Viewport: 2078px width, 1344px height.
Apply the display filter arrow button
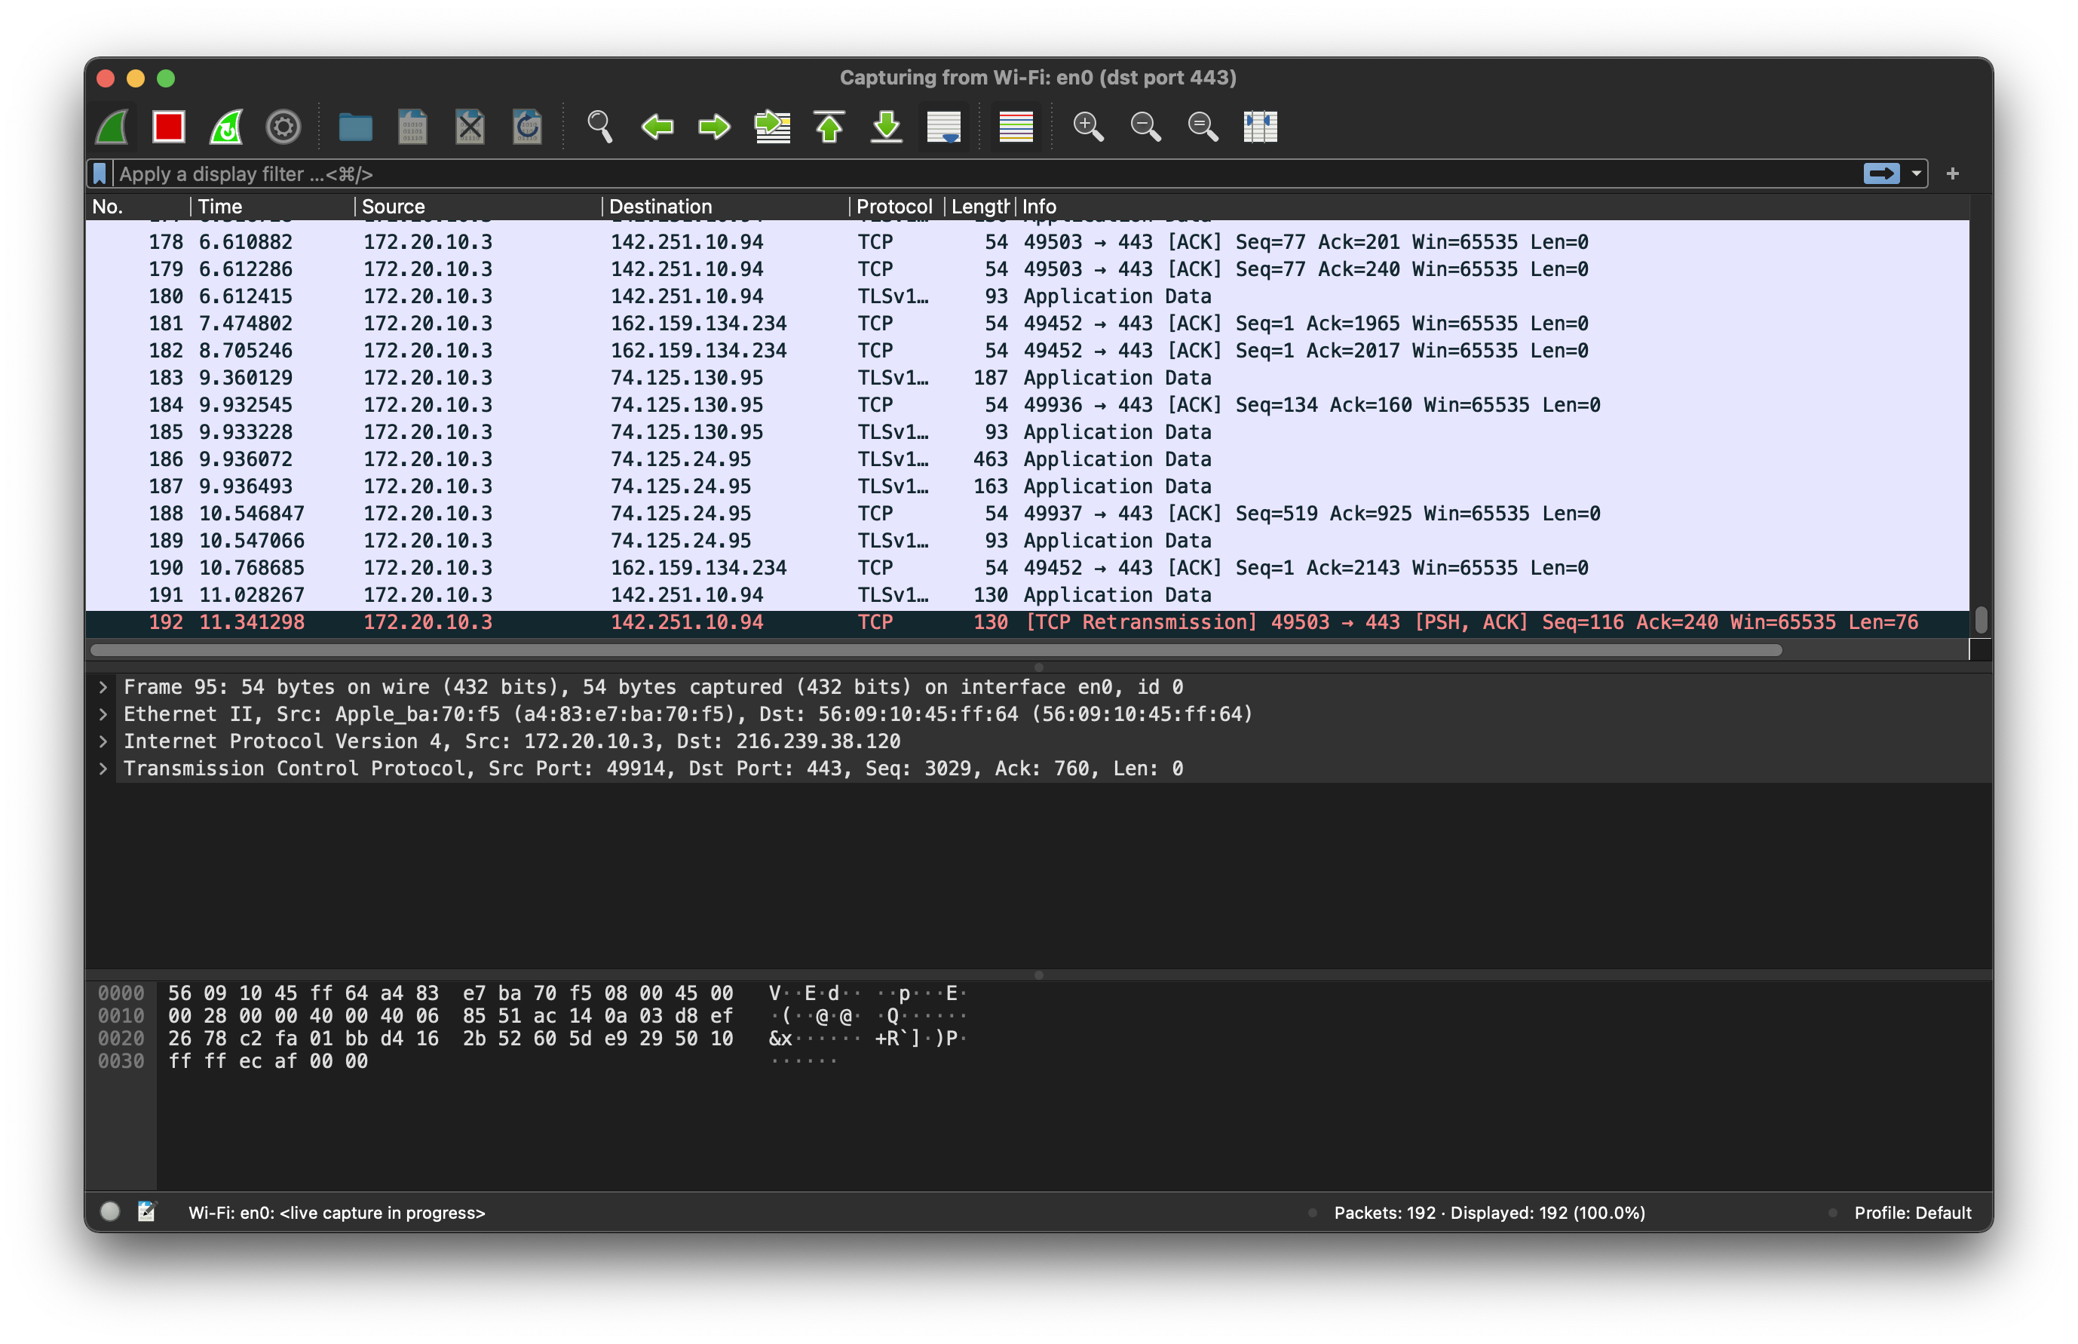[1881, 173]
